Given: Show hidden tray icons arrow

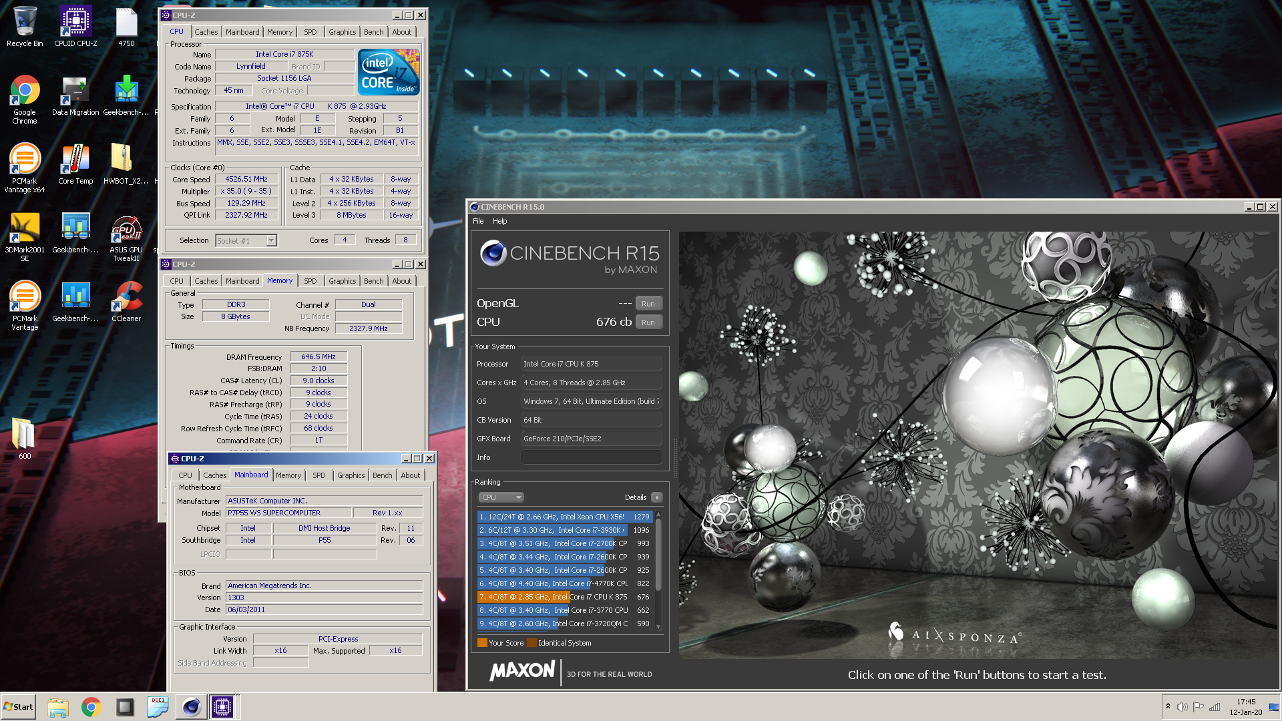Looking at the screenshot, I should [x=1168, y=706].
